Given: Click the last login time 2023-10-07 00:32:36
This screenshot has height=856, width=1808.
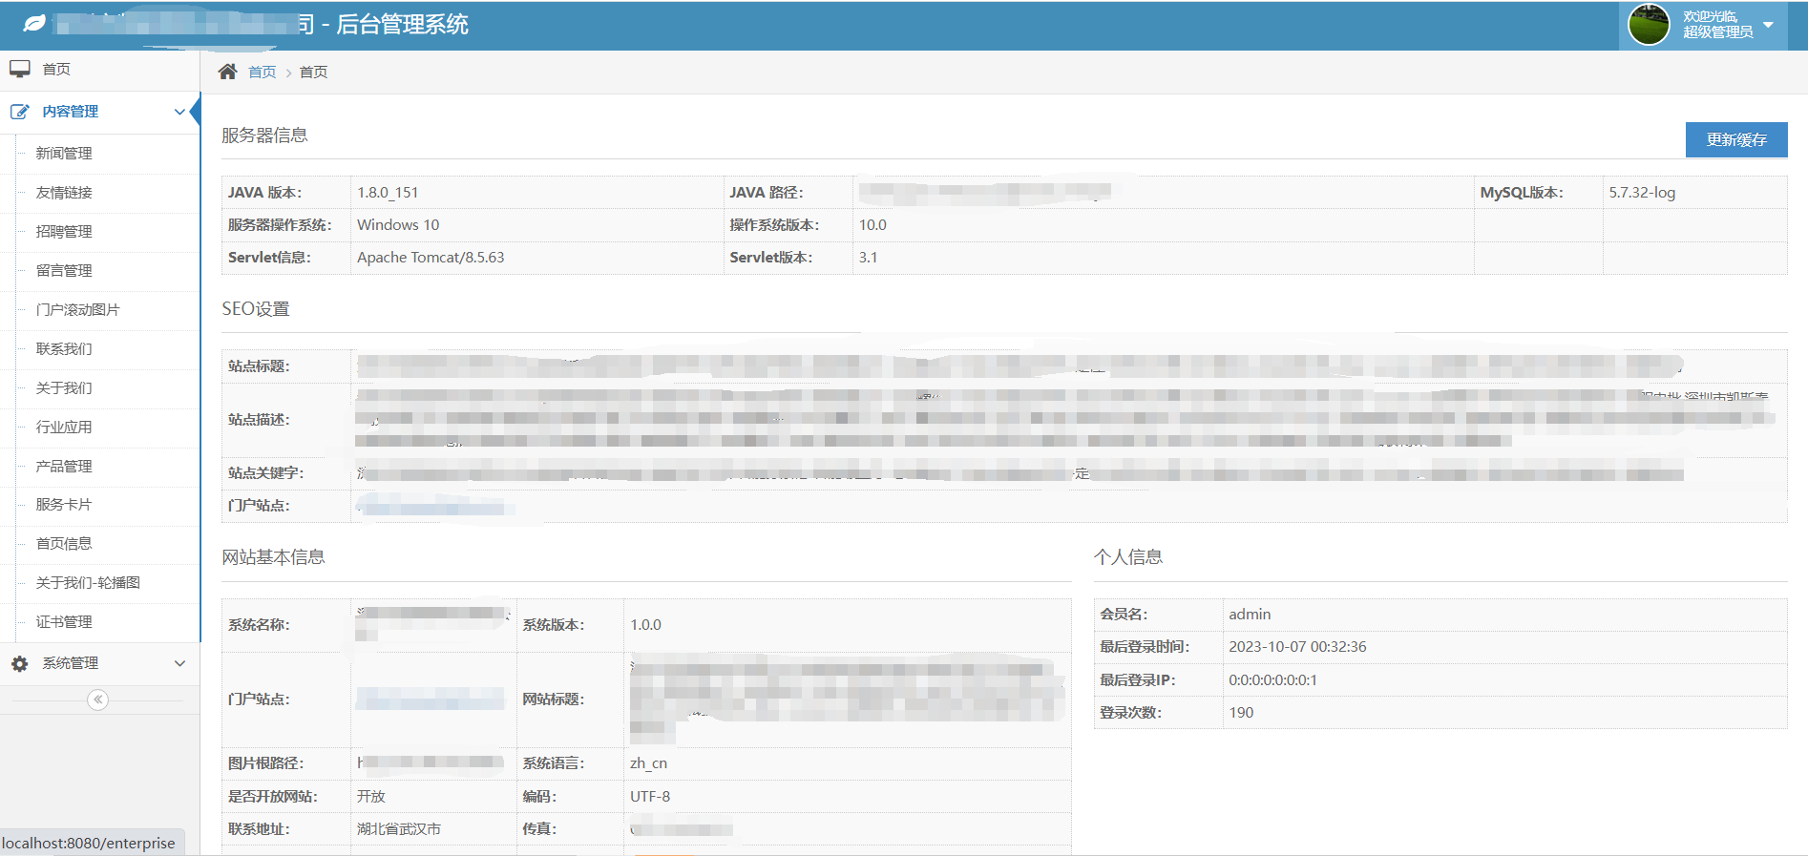Looking at the screenshot, I should tap(1297, 646).
